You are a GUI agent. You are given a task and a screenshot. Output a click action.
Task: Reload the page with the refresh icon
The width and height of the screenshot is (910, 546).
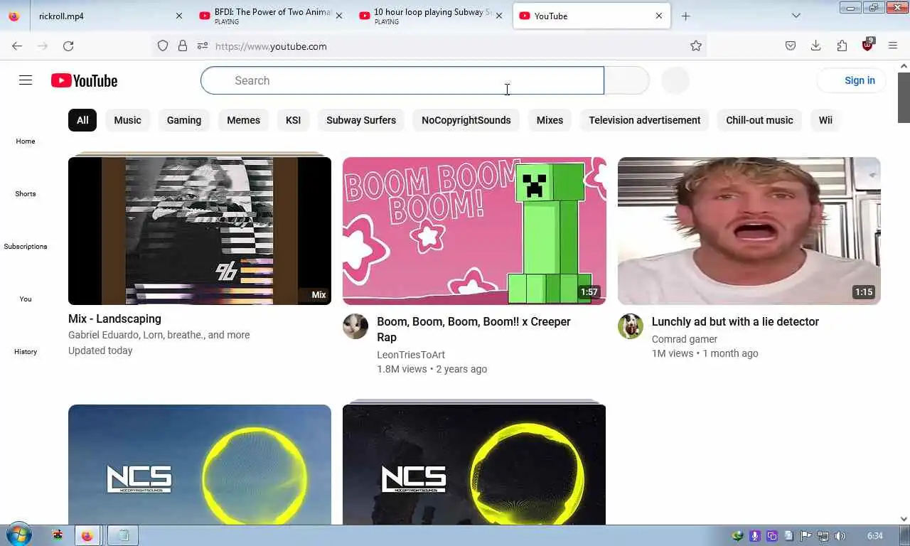(68, 45)
